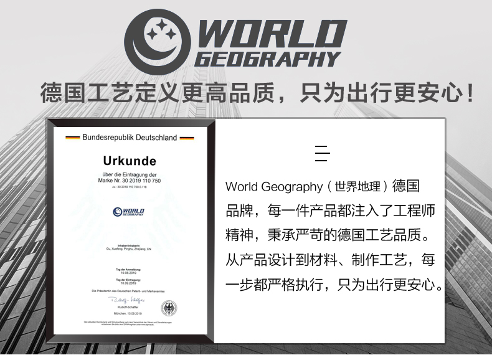Click the line '从产品设计到材料、制作工艺，每'
The image size is (492, 355).
331,260
